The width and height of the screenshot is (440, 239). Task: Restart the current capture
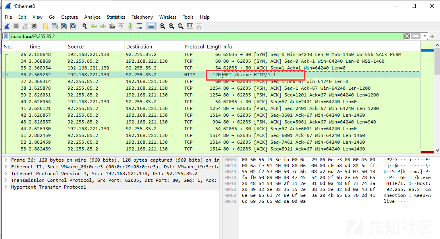pos(25,26)
